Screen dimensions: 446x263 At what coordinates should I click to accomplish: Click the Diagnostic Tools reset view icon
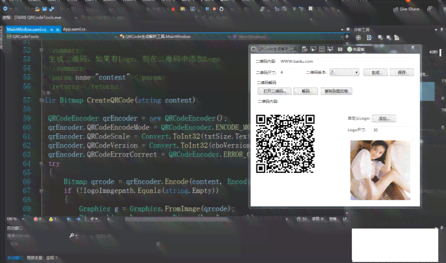pyautogui.click(x=397, y=38)
